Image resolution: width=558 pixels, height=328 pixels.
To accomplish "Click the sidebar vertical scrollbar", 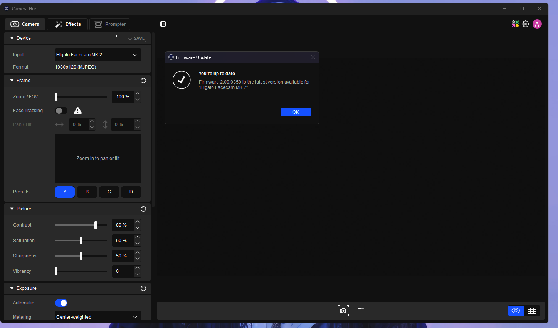I will pyautogui.click(x=153, y=120).
